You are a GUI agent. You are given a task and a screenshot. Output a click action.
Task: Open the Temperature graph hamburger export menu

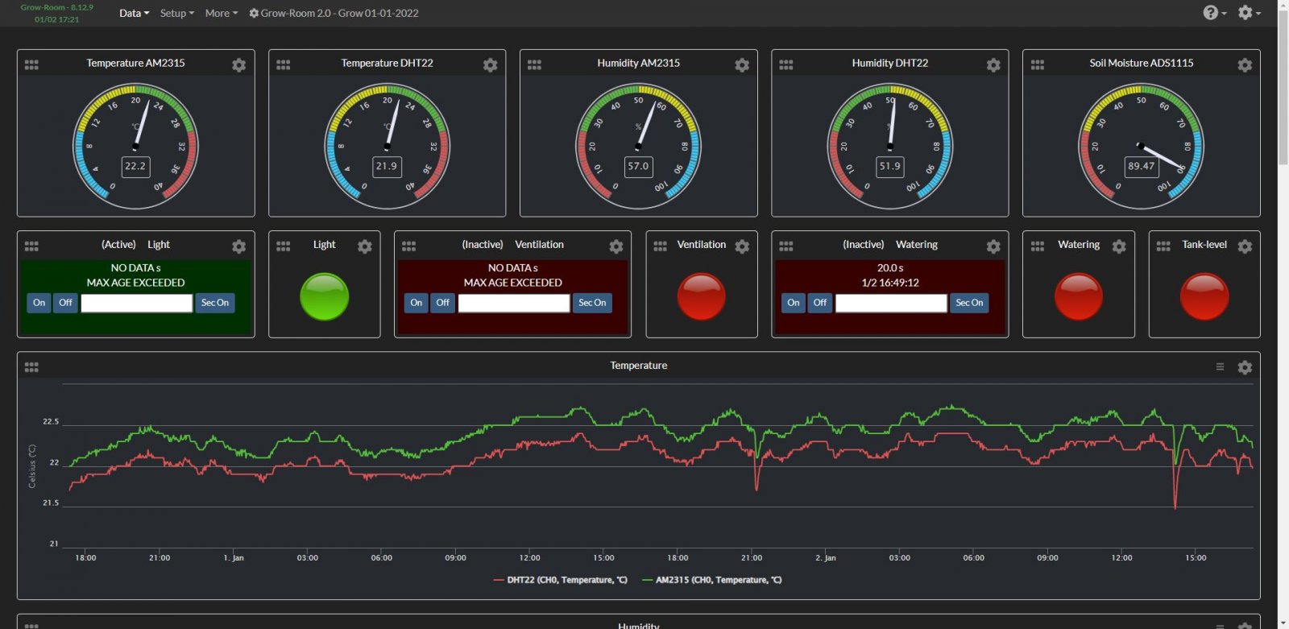click(x=1220, y=366)
